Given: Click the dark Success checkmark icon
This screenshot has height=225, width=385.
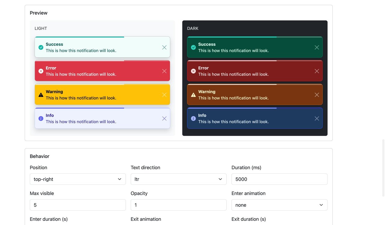Looking at the screenshot, I should point(193,47).
